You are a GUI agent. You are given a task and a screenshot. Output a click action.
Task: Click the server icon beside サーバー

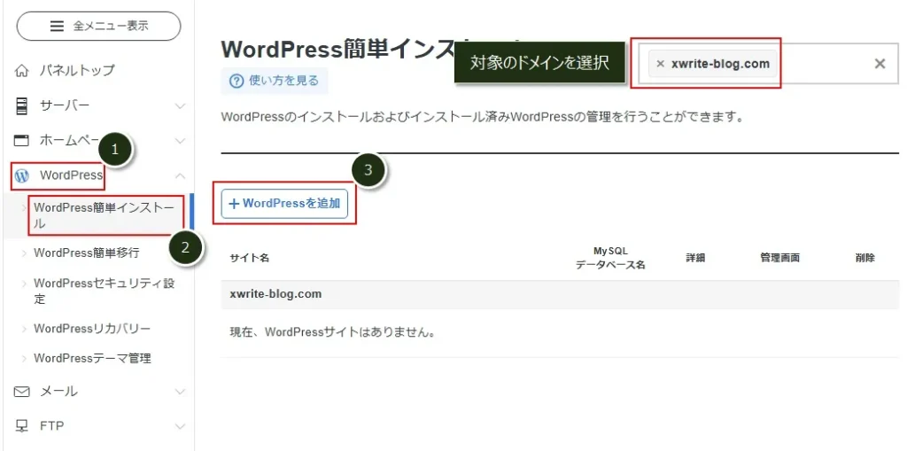click(21, 106)
